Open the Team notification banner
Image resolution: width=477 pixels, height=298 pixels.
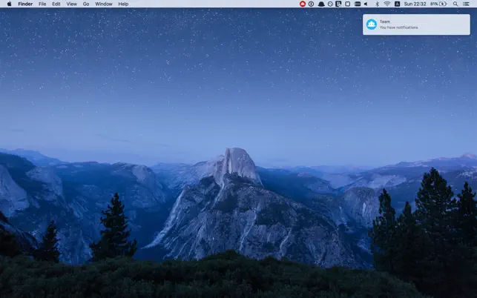tap(416, 24)
